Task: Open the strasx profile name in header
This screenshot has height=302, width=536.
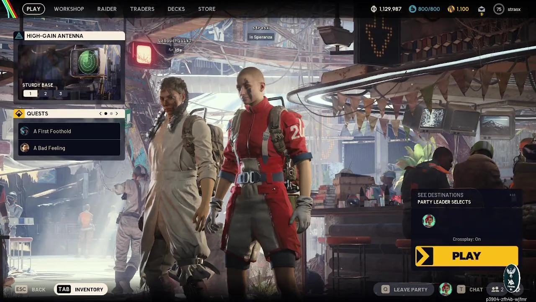Action: coord(514,9)
